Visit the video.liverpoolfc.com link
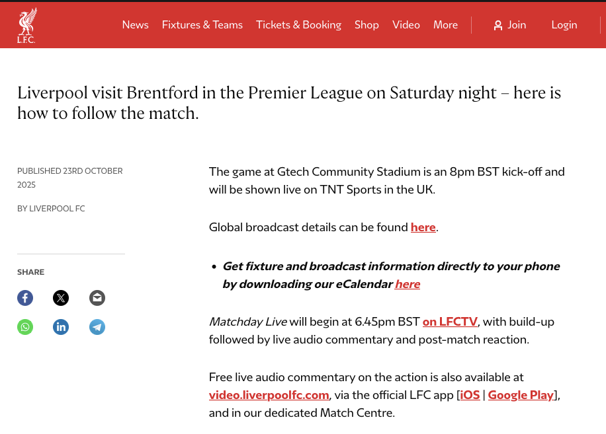The height and width of the screenshot is (434, 606). coord(269,395)
